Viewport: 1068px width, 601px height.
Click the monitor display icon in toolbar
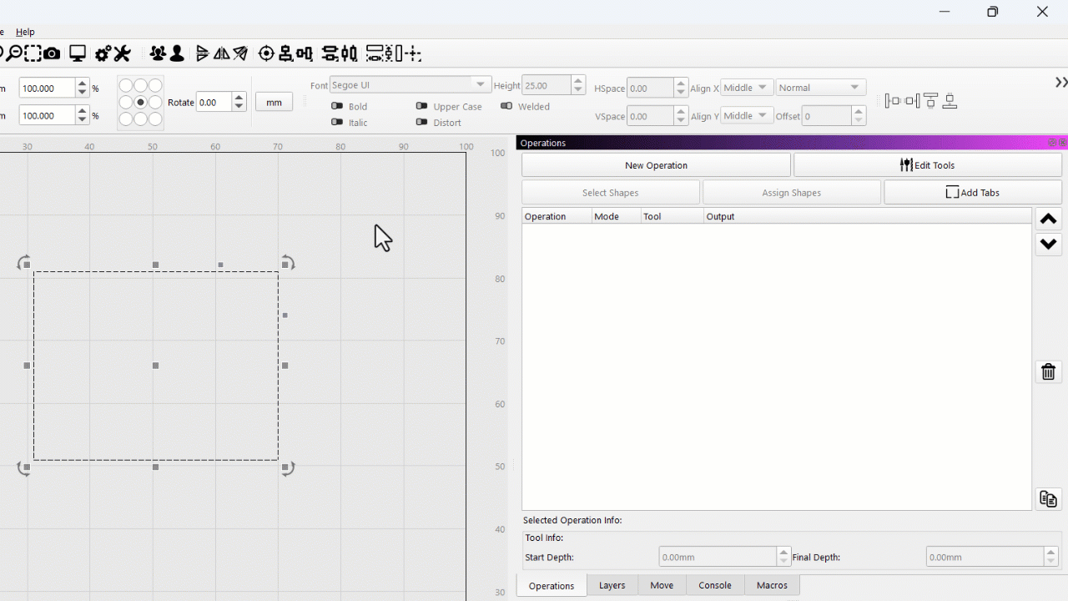coord(78,54)
